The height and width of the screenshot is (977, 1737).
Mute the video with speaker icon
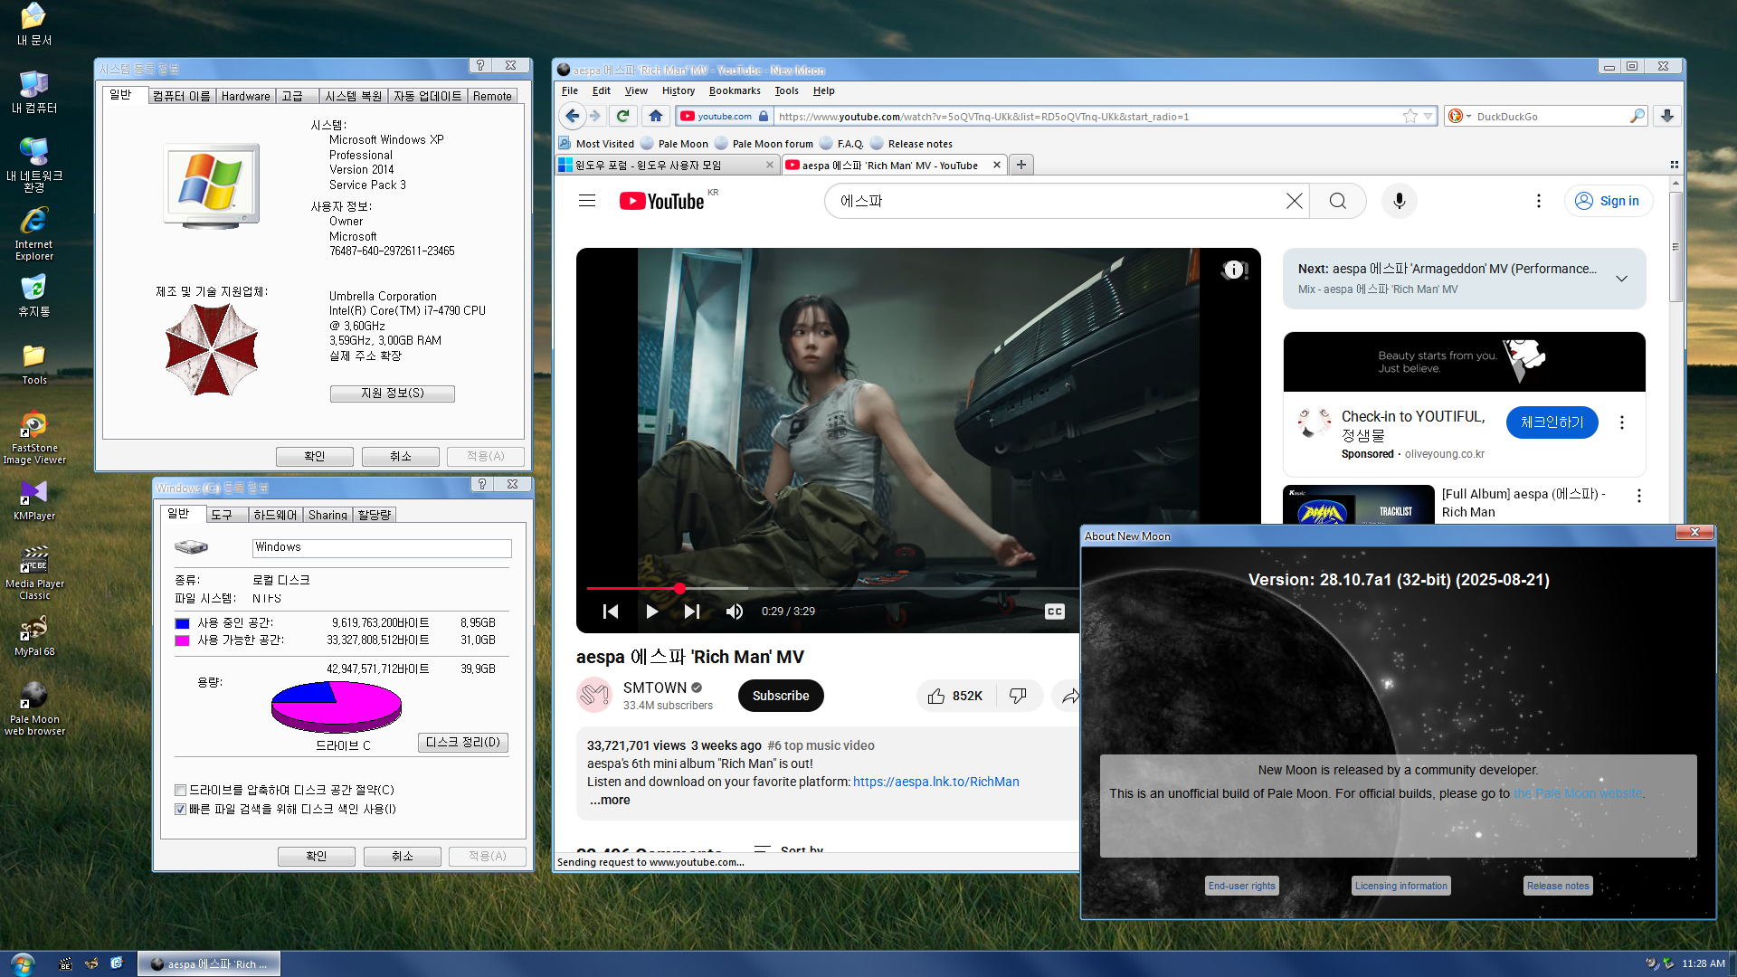pos(734,612)
